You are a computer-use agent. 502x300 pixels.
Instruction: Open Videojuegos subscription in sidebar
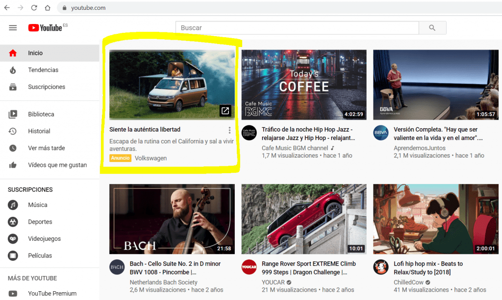(50, 239)
